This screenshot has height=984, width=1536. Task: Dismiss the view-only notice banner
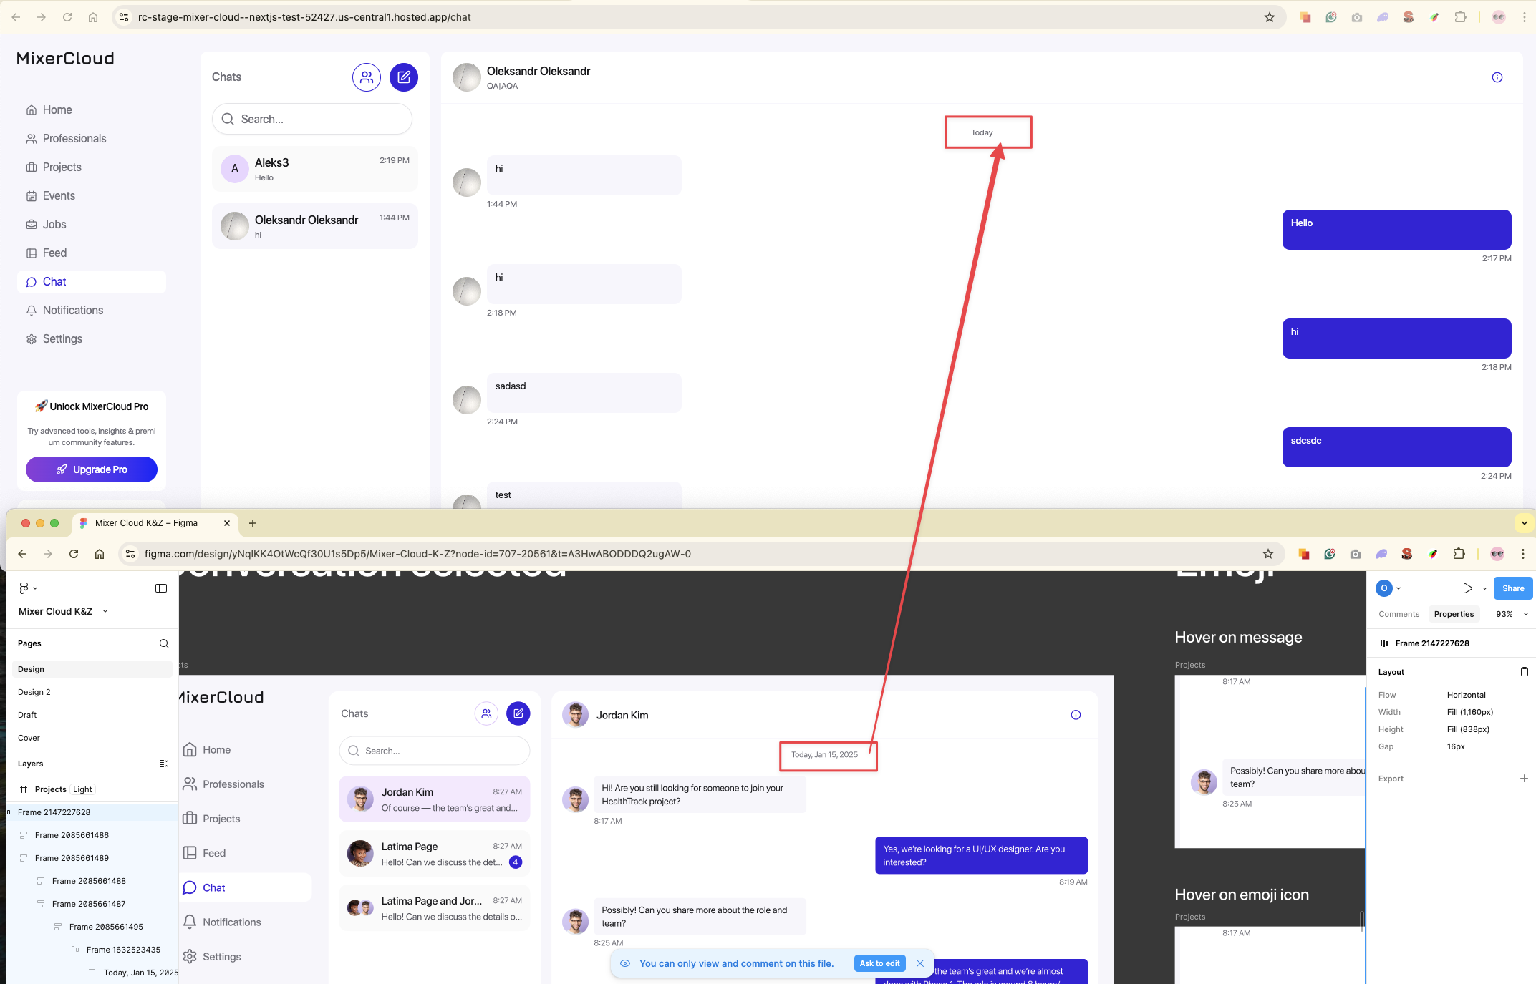point(920,963)
